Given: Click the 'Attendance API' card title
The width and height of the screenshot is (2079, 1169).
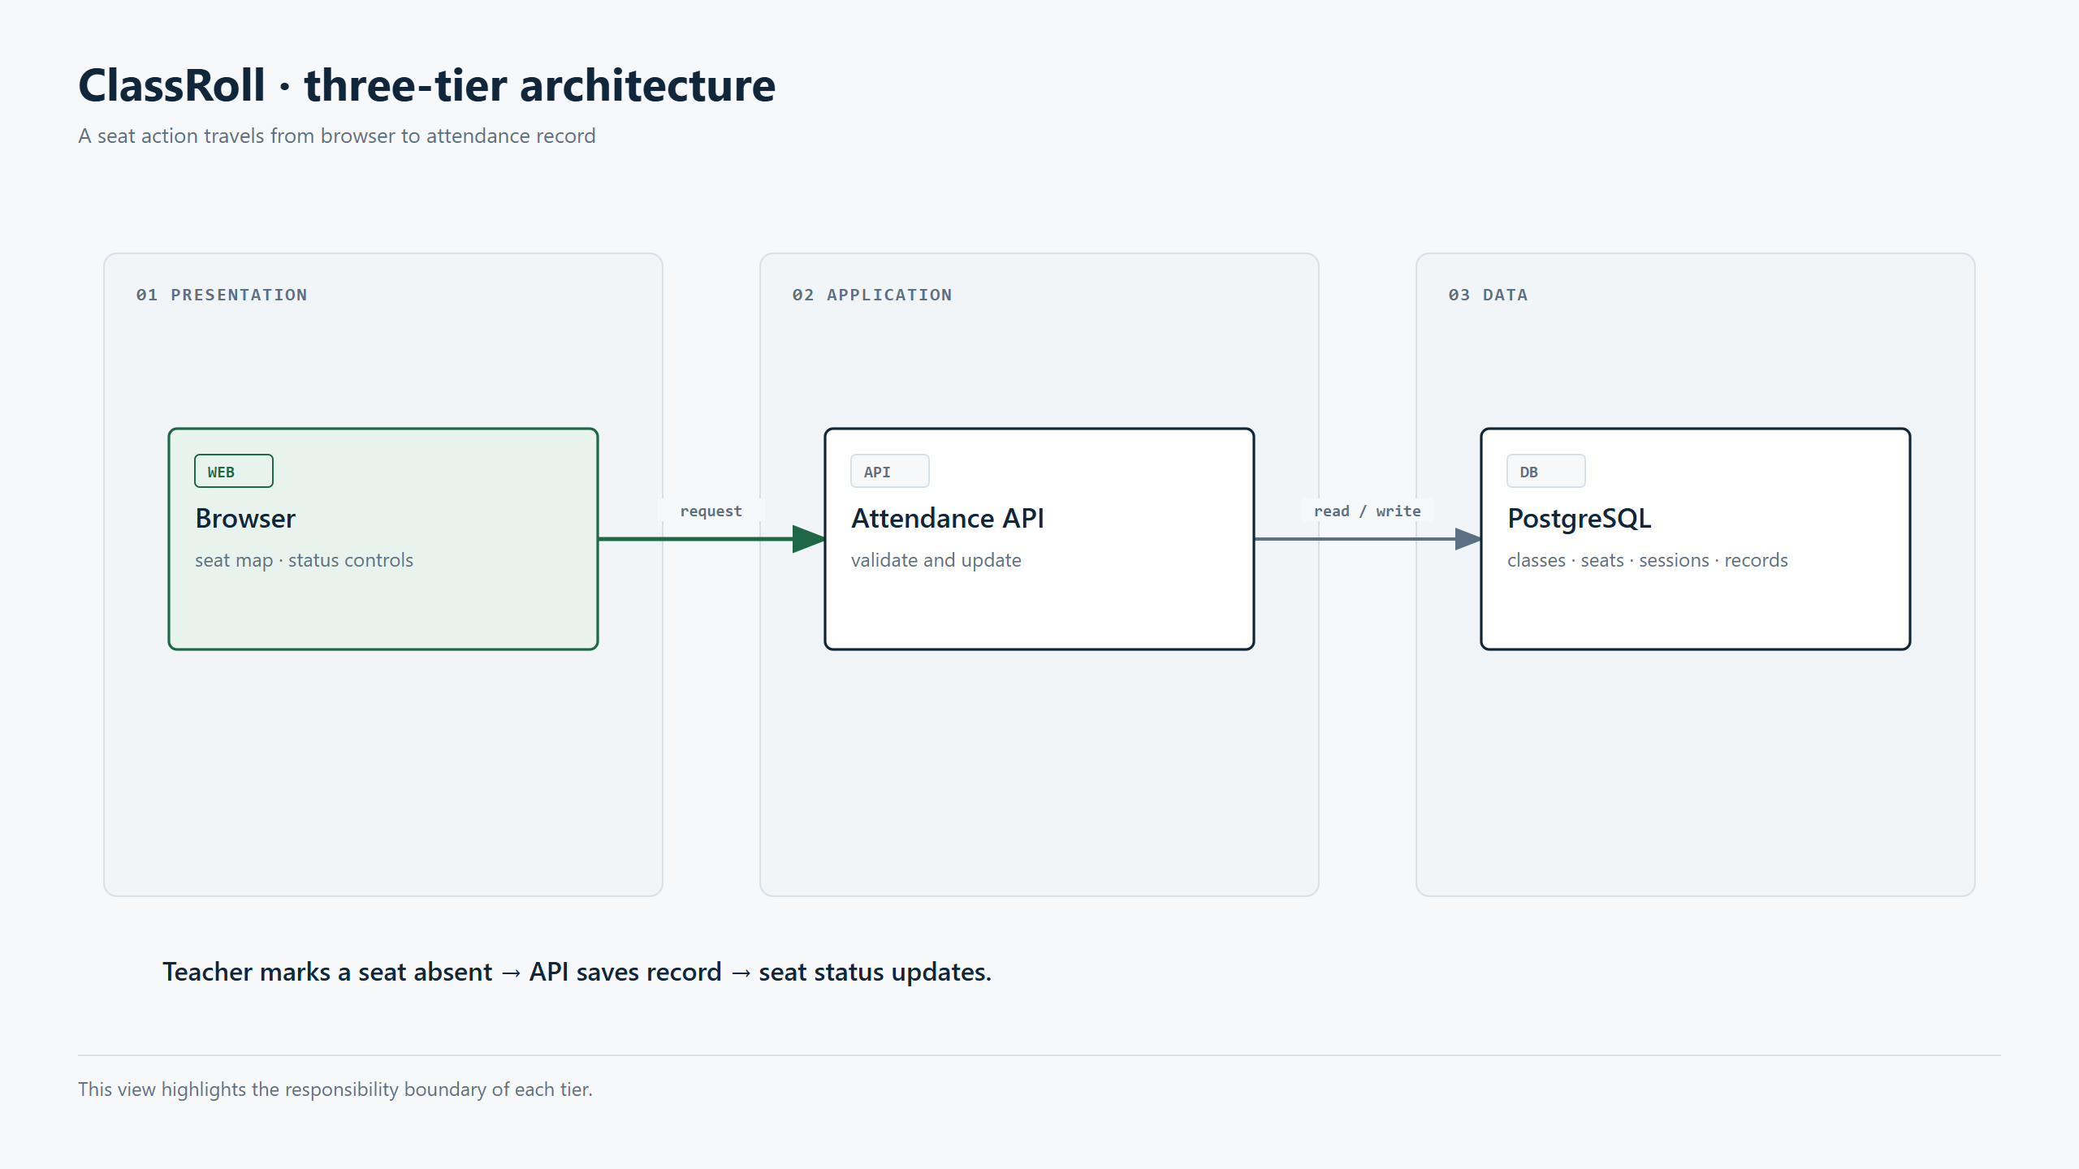Looking at the screenshot, I should (x=948, y=518).
